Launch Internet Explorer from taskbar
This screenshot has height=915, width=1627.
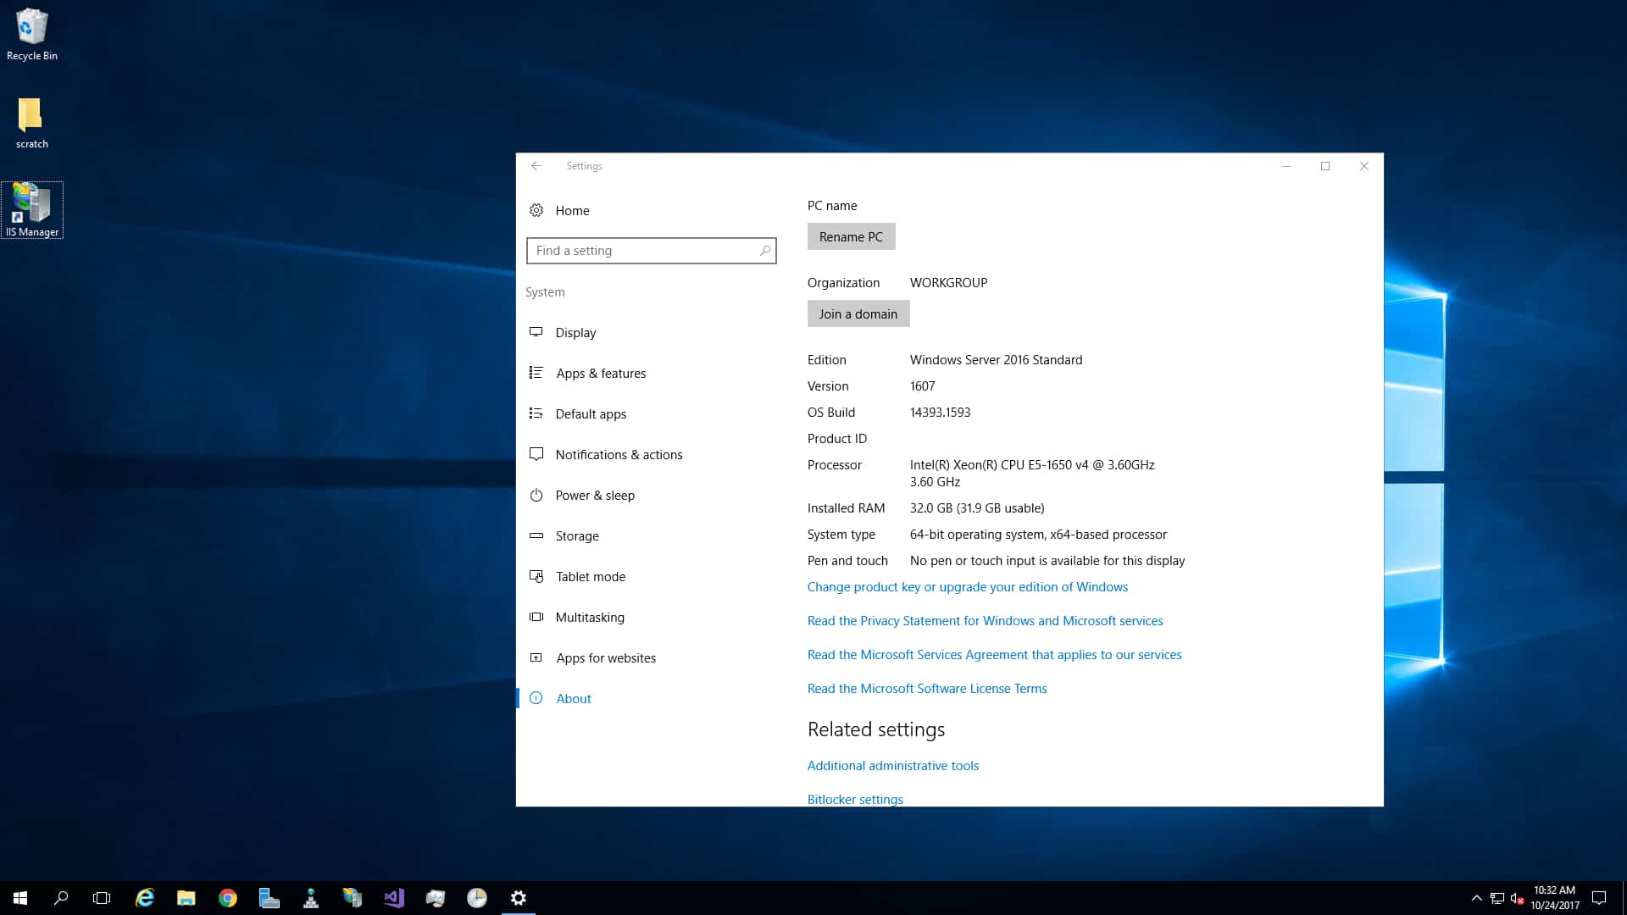[x=145, y=898]
